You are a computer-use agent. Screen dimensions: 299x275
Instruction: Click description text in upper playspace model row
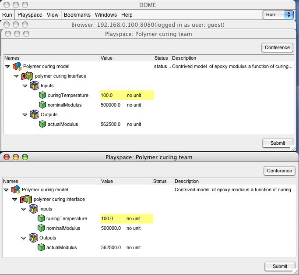[232, 66]
